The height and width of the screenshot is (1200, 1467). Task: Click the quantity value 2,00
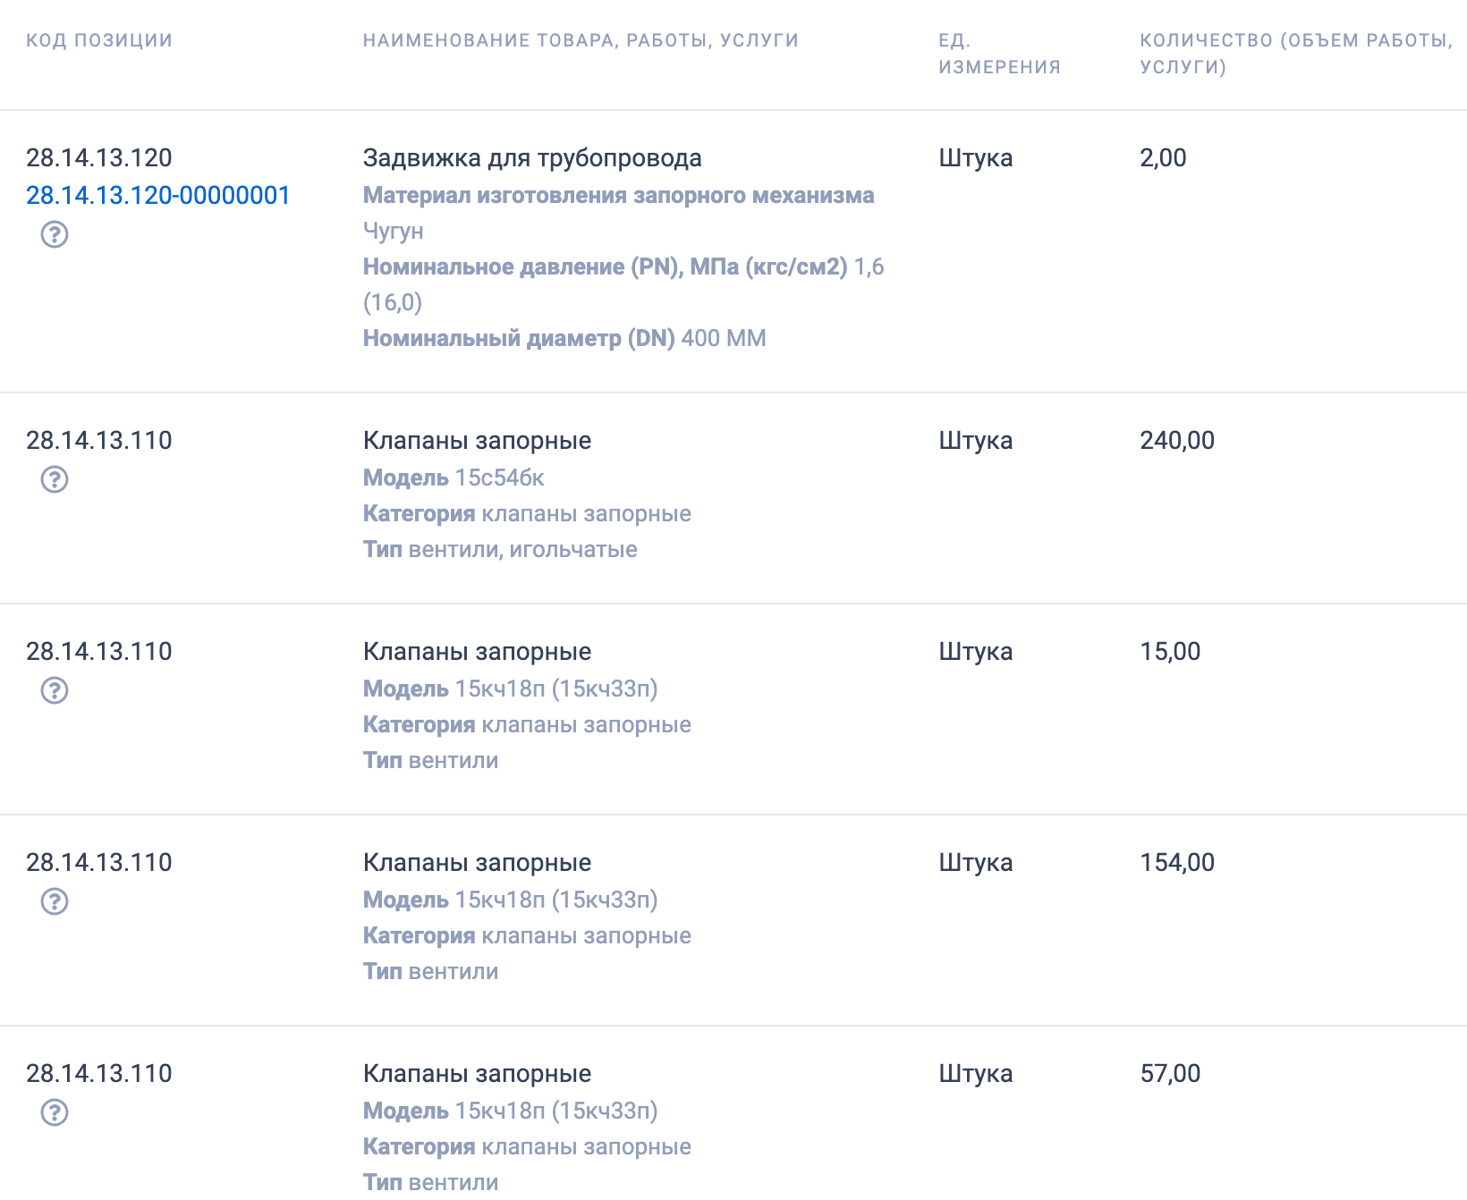[1163, 158]
